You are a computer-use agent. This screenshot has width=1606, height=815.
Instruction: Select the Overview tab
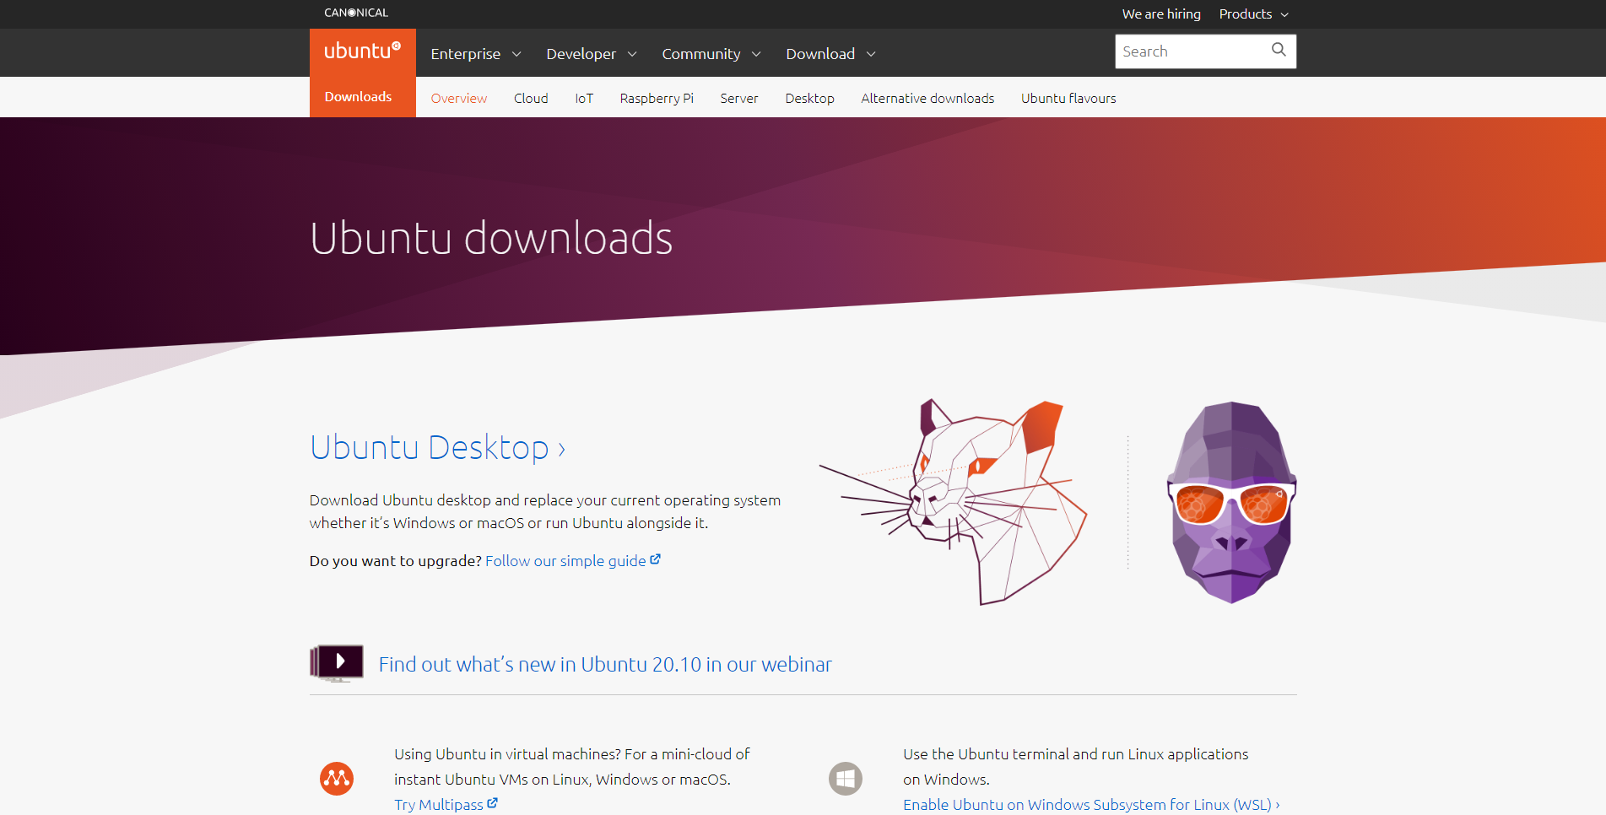[459, 98]
